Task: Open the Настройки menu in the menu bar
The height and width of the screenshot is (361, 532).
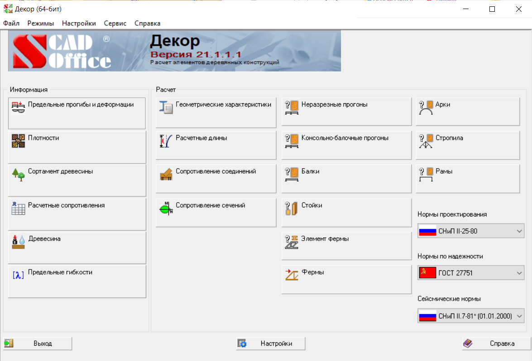Action: pos(79,24)
